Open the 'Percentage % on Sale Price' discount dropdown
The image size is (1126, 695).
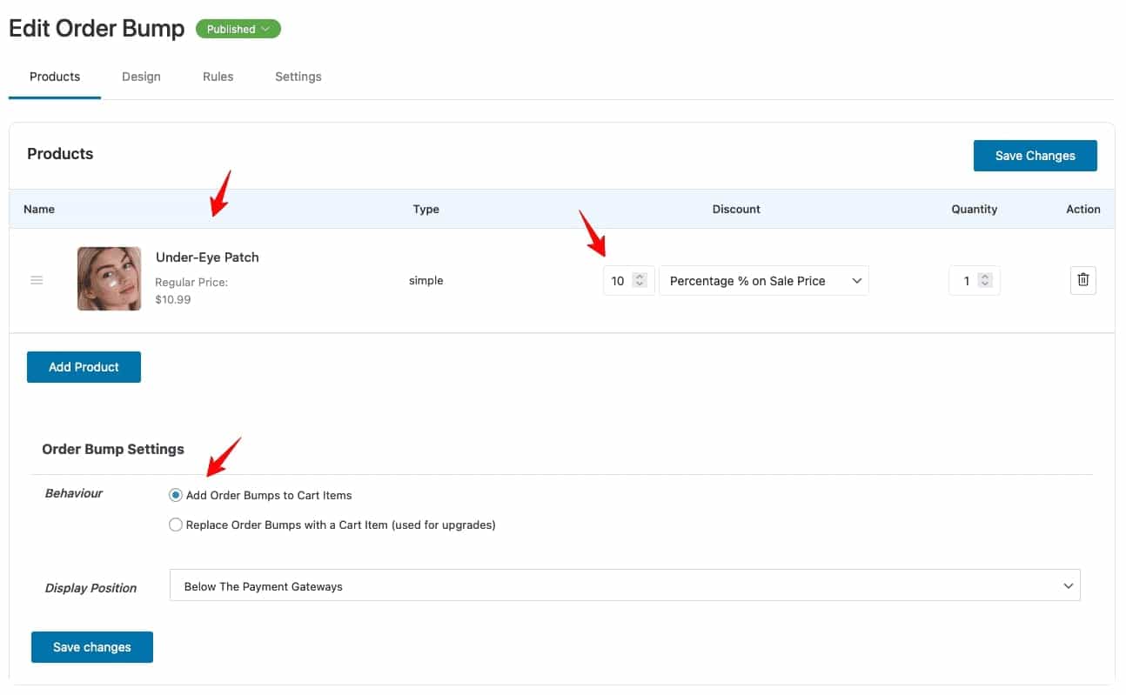click(x=763, y=280)
